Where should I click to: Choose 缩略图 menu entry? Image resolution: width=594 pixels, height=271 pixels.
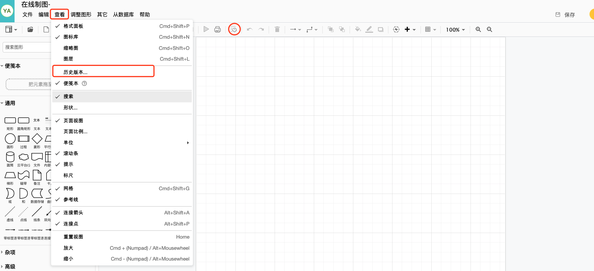pos(122,48)
